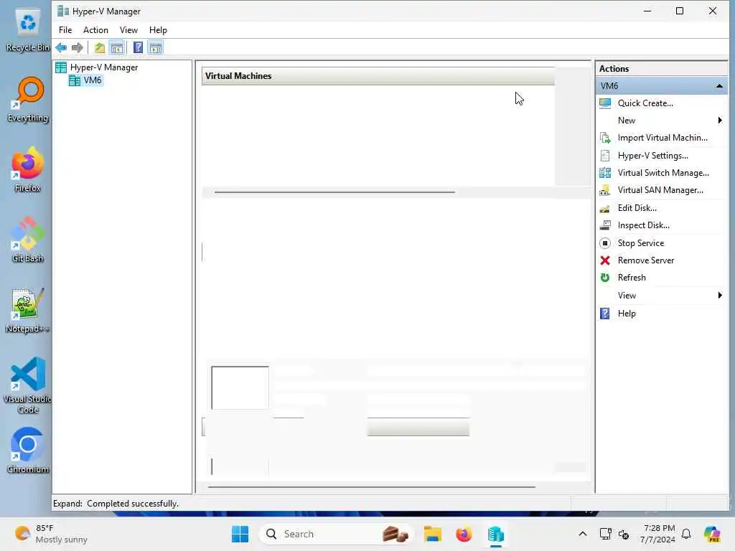Click Import Virtual Machine action
Screen dimensions: 735x551
click(x=663, y=138)
